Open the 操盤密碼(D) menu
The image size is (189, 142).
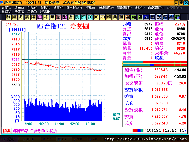pos(106,8)
